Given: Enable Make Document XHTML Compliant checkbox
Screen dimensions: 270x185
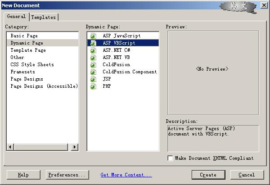Looking at the screenshot, I should point(170,158).
